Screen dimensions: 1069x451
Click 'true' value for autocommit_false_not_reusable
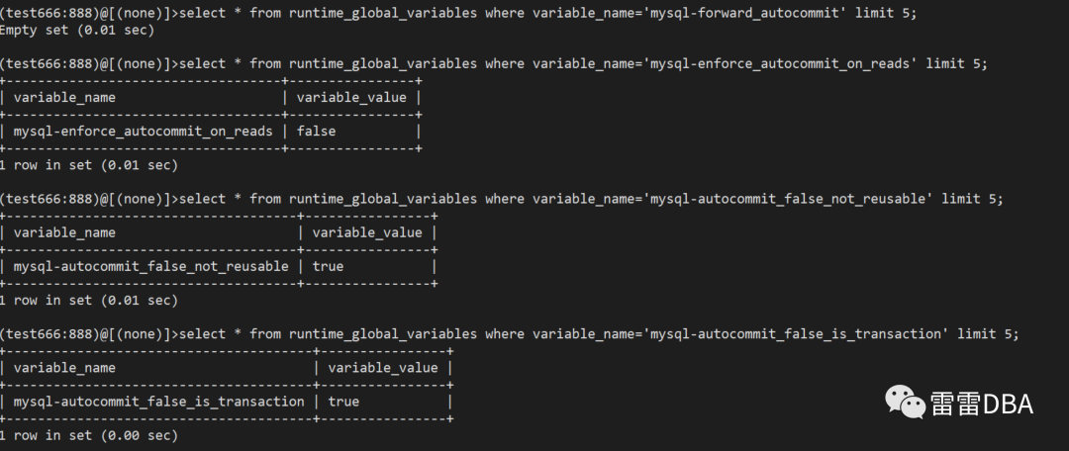tap(328, 266)
